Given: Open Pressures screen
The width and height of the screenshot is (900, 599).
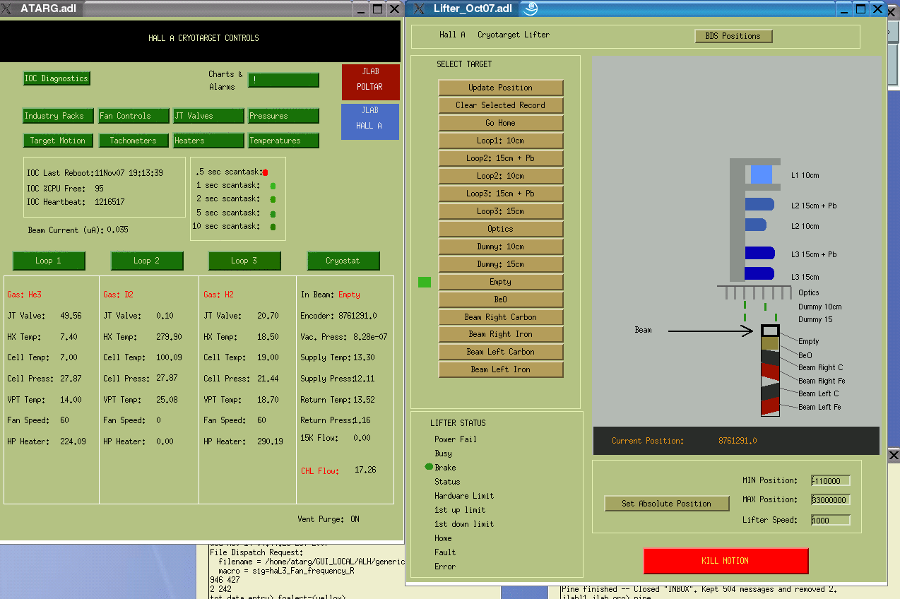Looking at the screenshot, I should click(x=283, y=116).
